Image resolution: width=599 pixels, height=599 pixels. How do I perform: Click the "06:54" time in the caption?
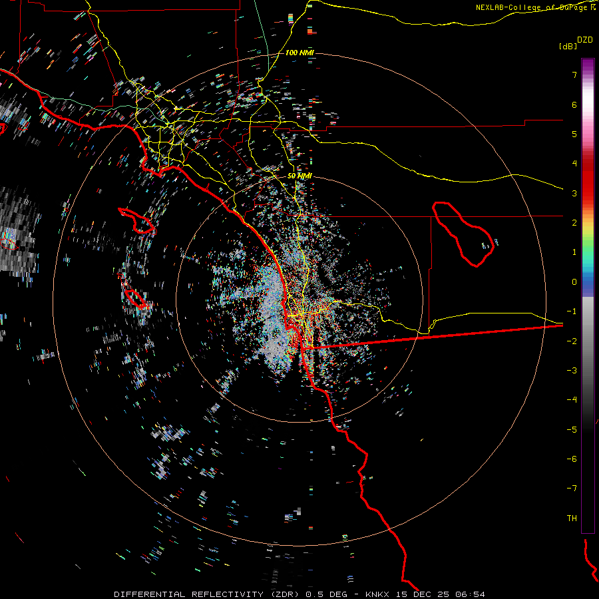[x=471, y=594]
